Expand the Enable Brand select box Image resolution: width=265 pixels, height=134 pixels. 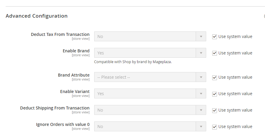[150, 53]
